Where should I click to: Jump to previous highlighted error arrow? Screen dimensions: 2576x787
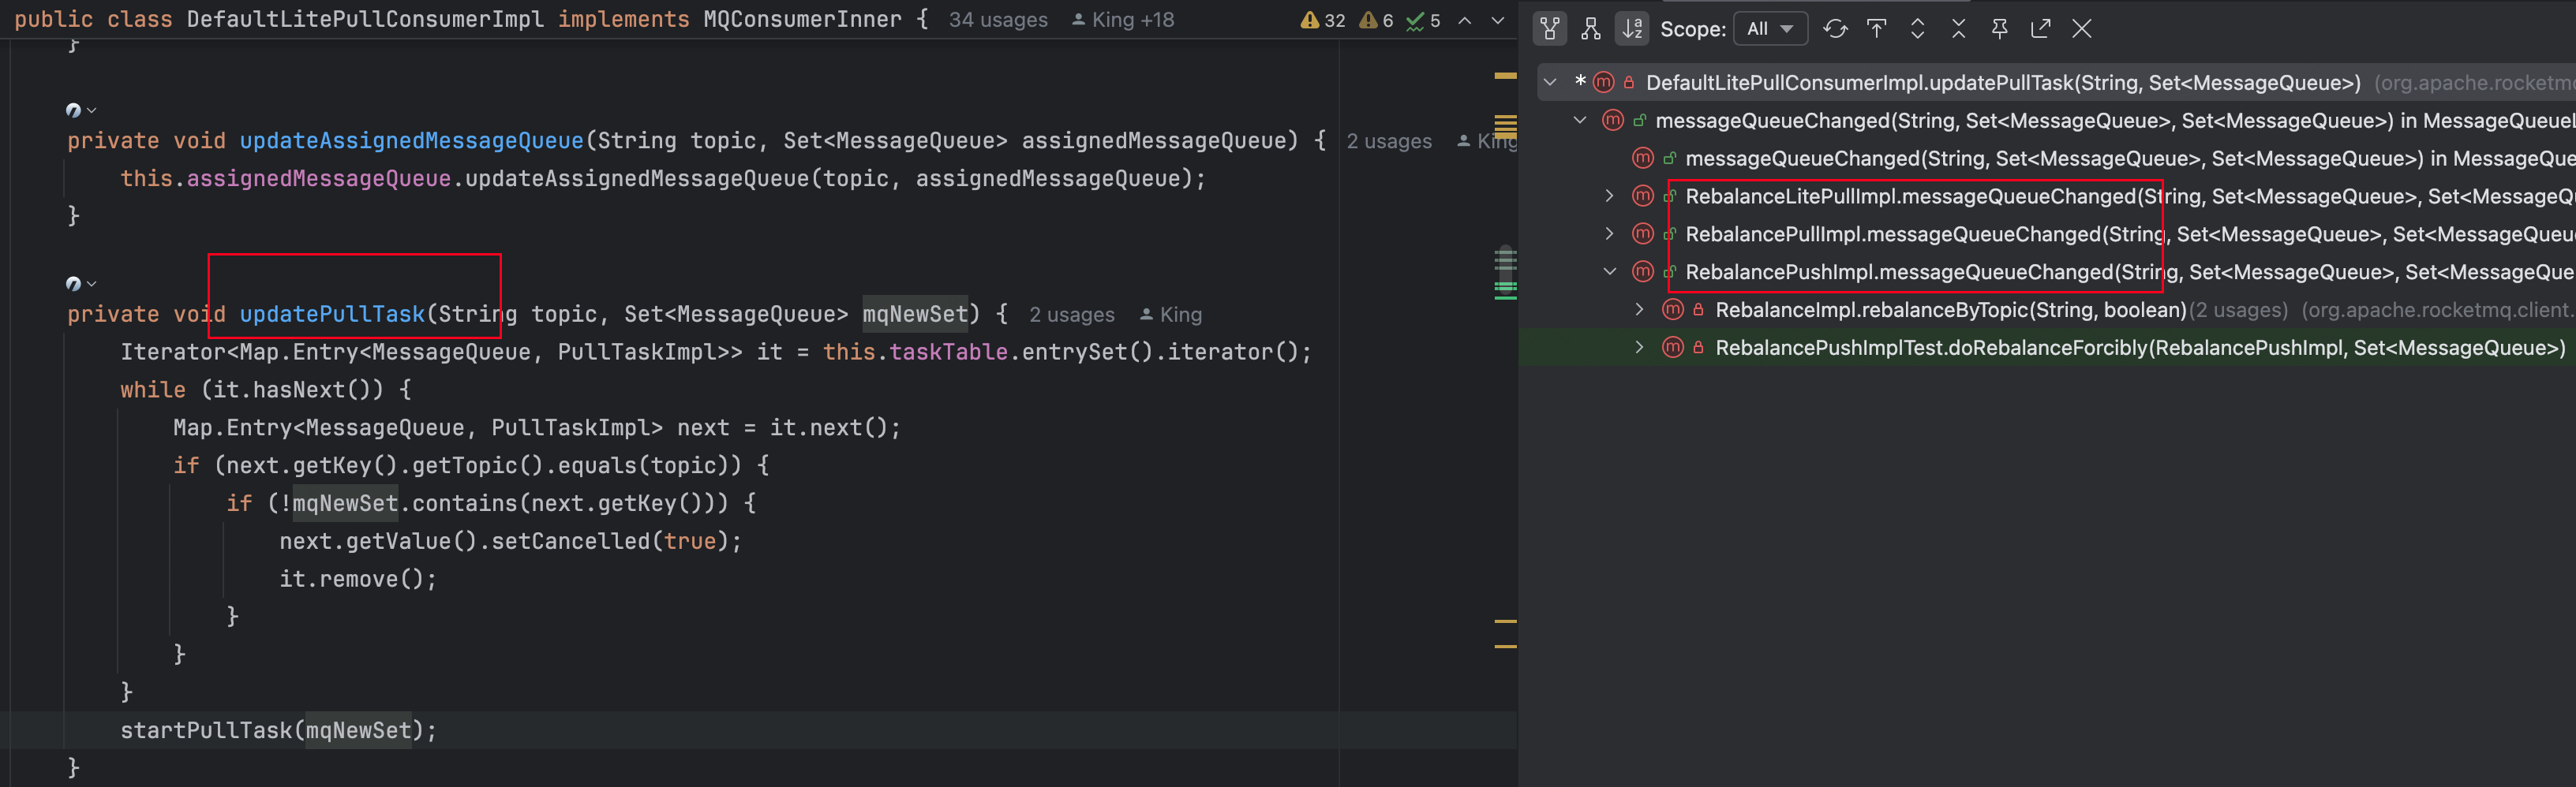click(1465, 20)
